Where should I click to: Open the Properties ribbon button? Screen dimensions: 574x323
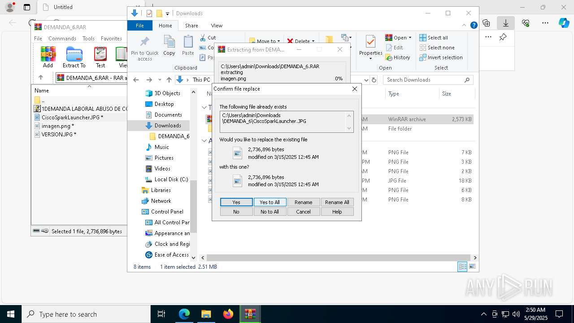[x=370, y=47]
